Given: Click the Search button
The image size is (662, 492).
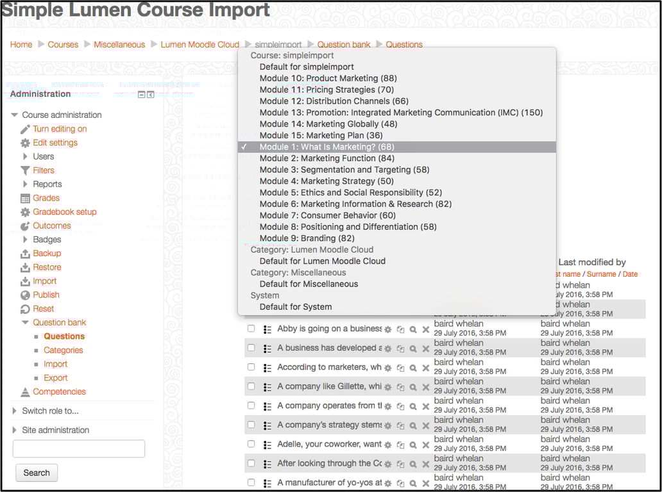Looking at the screenshot, I should pyautogui.click(x=37, y=472).
